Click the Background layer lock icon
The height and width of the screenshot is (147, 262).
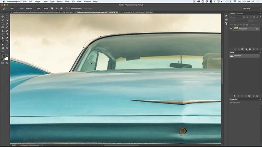(x=257, y=29)
